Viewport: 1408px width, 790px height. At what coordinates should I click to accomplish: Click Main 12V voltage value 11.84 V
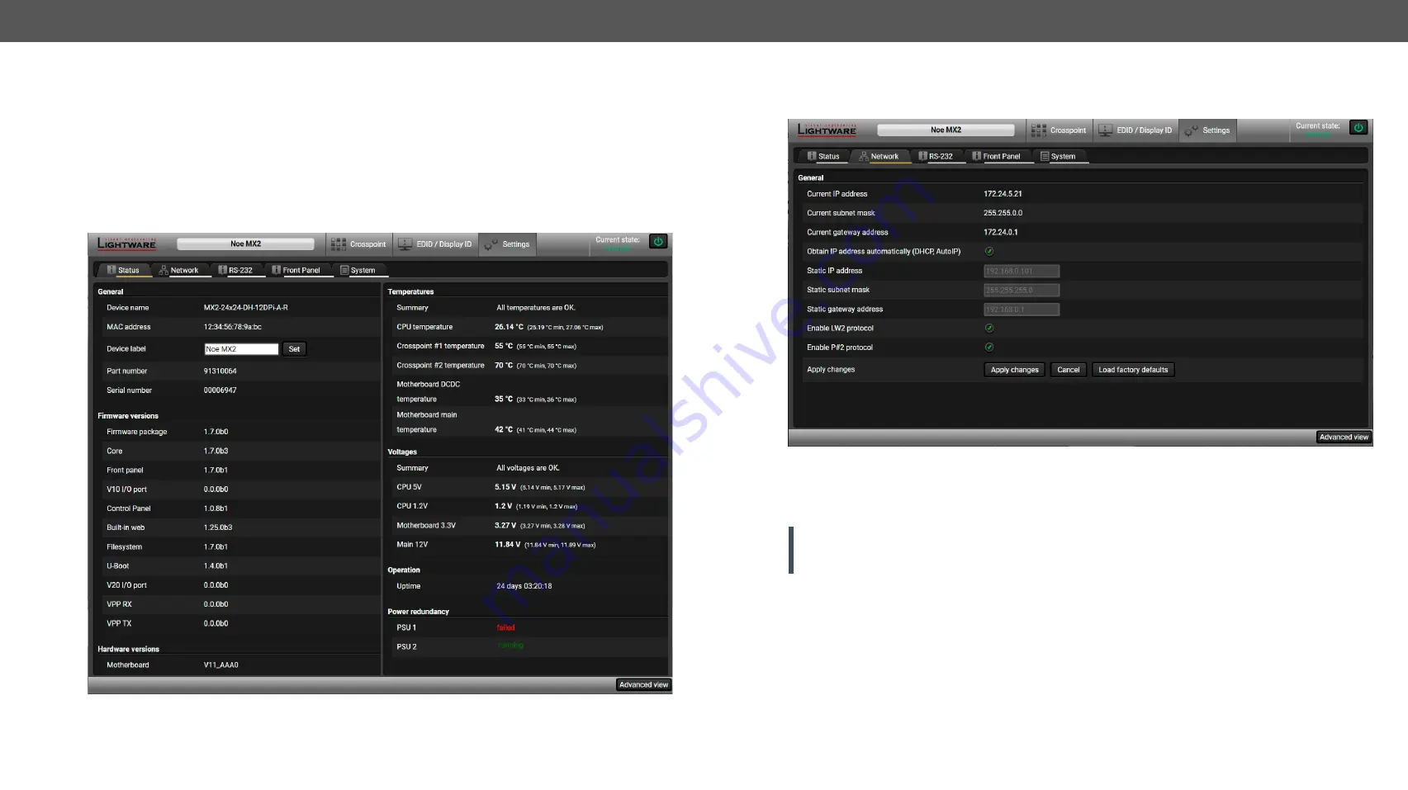(x=507, y=545)
